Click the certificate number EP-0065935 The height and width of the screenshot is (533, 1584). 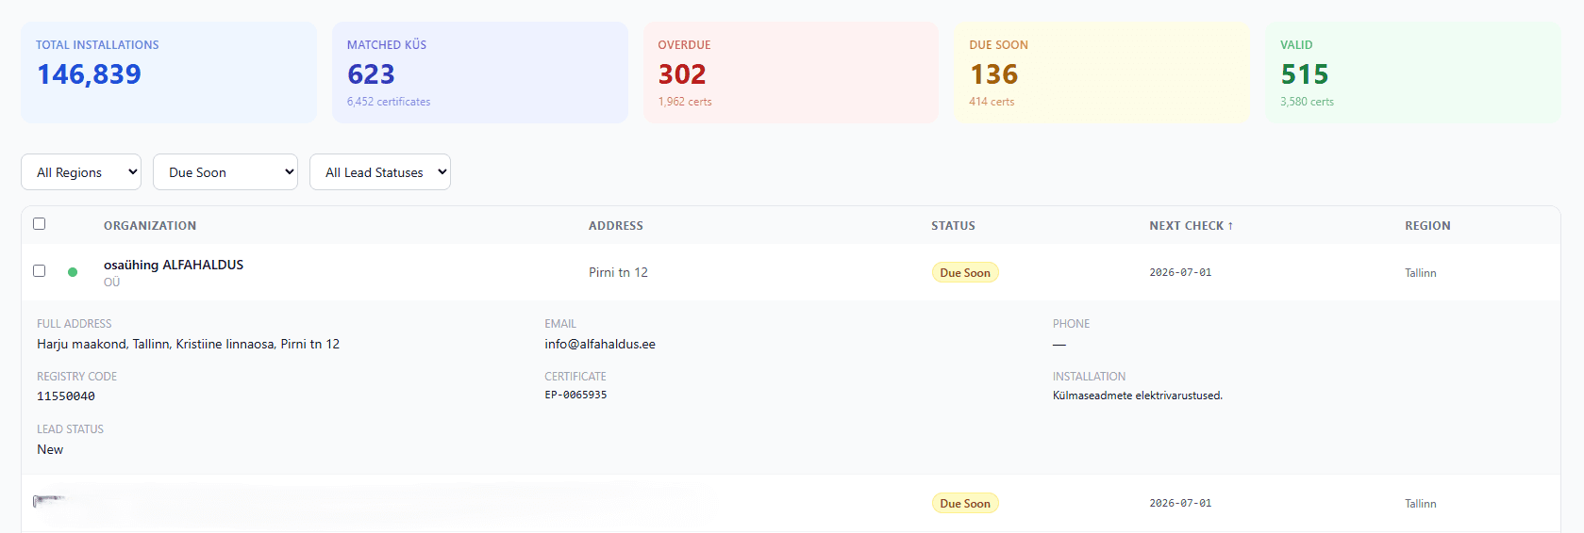[575, 396]
